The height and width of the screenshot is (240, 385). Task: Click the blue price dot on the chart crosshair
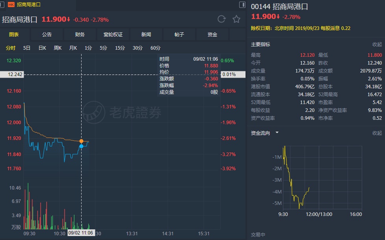82,146
